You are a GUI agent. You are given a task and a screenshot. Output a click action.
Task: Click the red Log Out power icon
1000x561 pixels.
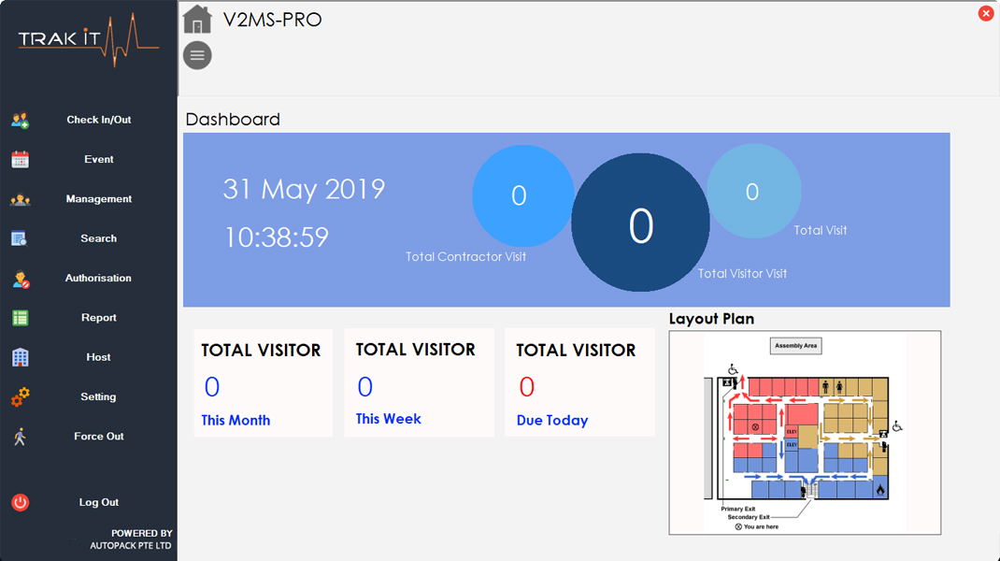21,503
